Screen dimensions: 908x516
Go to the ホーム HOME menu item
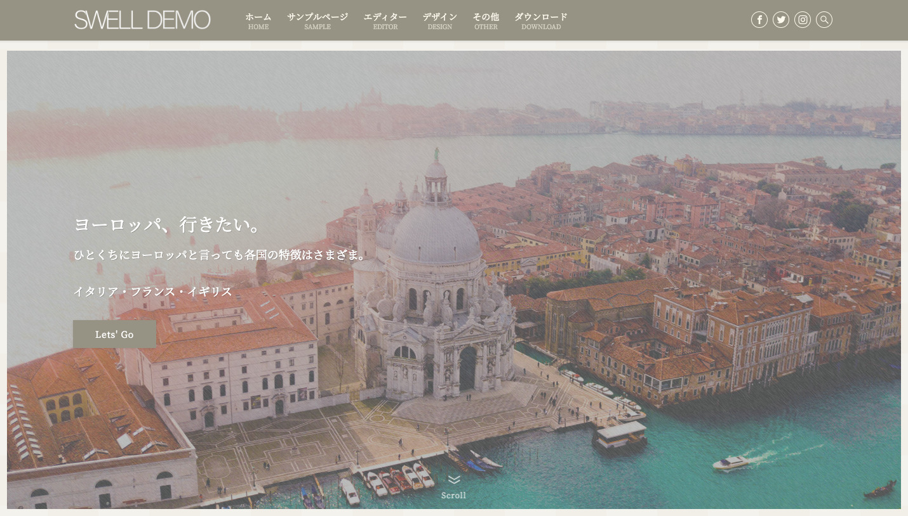coord(258,21)
